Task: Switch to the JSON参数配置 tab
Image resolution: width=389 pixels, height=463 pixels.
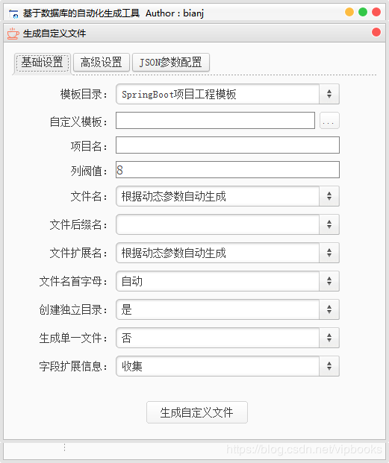Action: 170,63
